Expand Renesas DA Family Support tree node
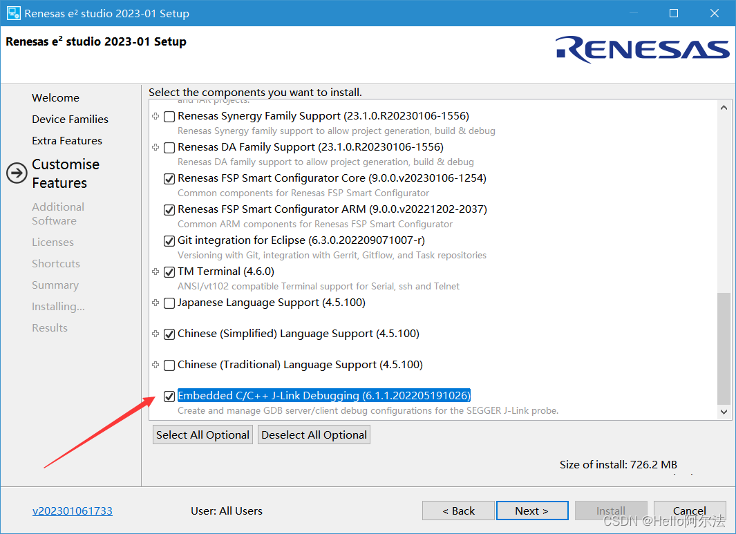Image resolution: width=736 pixels, height=534 pixels. (x=155, y=147)
